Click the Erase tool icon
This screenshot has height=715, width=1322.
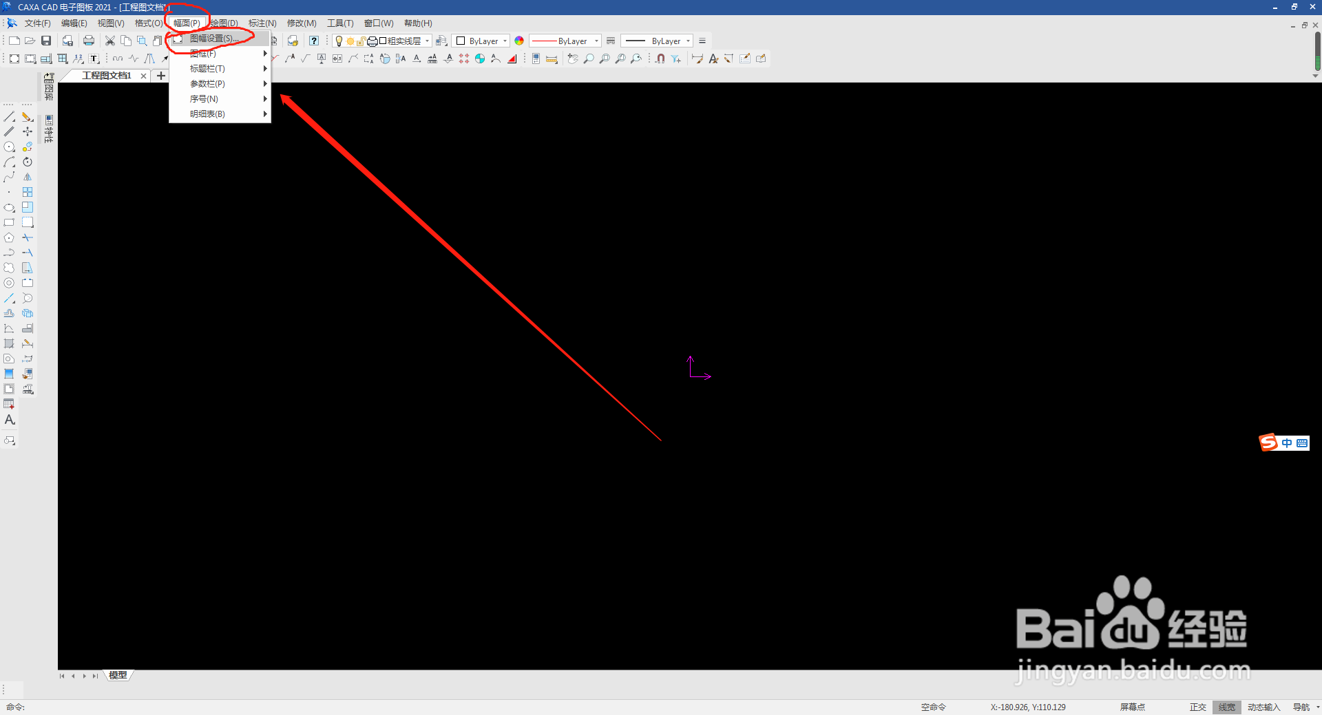[28, 117]
